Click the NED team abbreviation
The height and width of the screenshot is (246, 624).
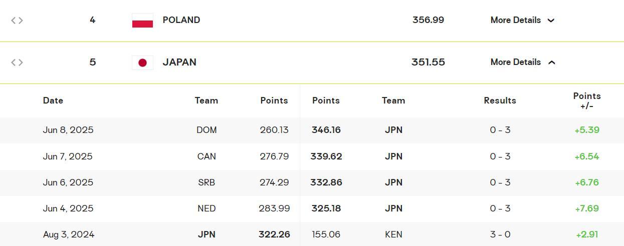(206, 208)
